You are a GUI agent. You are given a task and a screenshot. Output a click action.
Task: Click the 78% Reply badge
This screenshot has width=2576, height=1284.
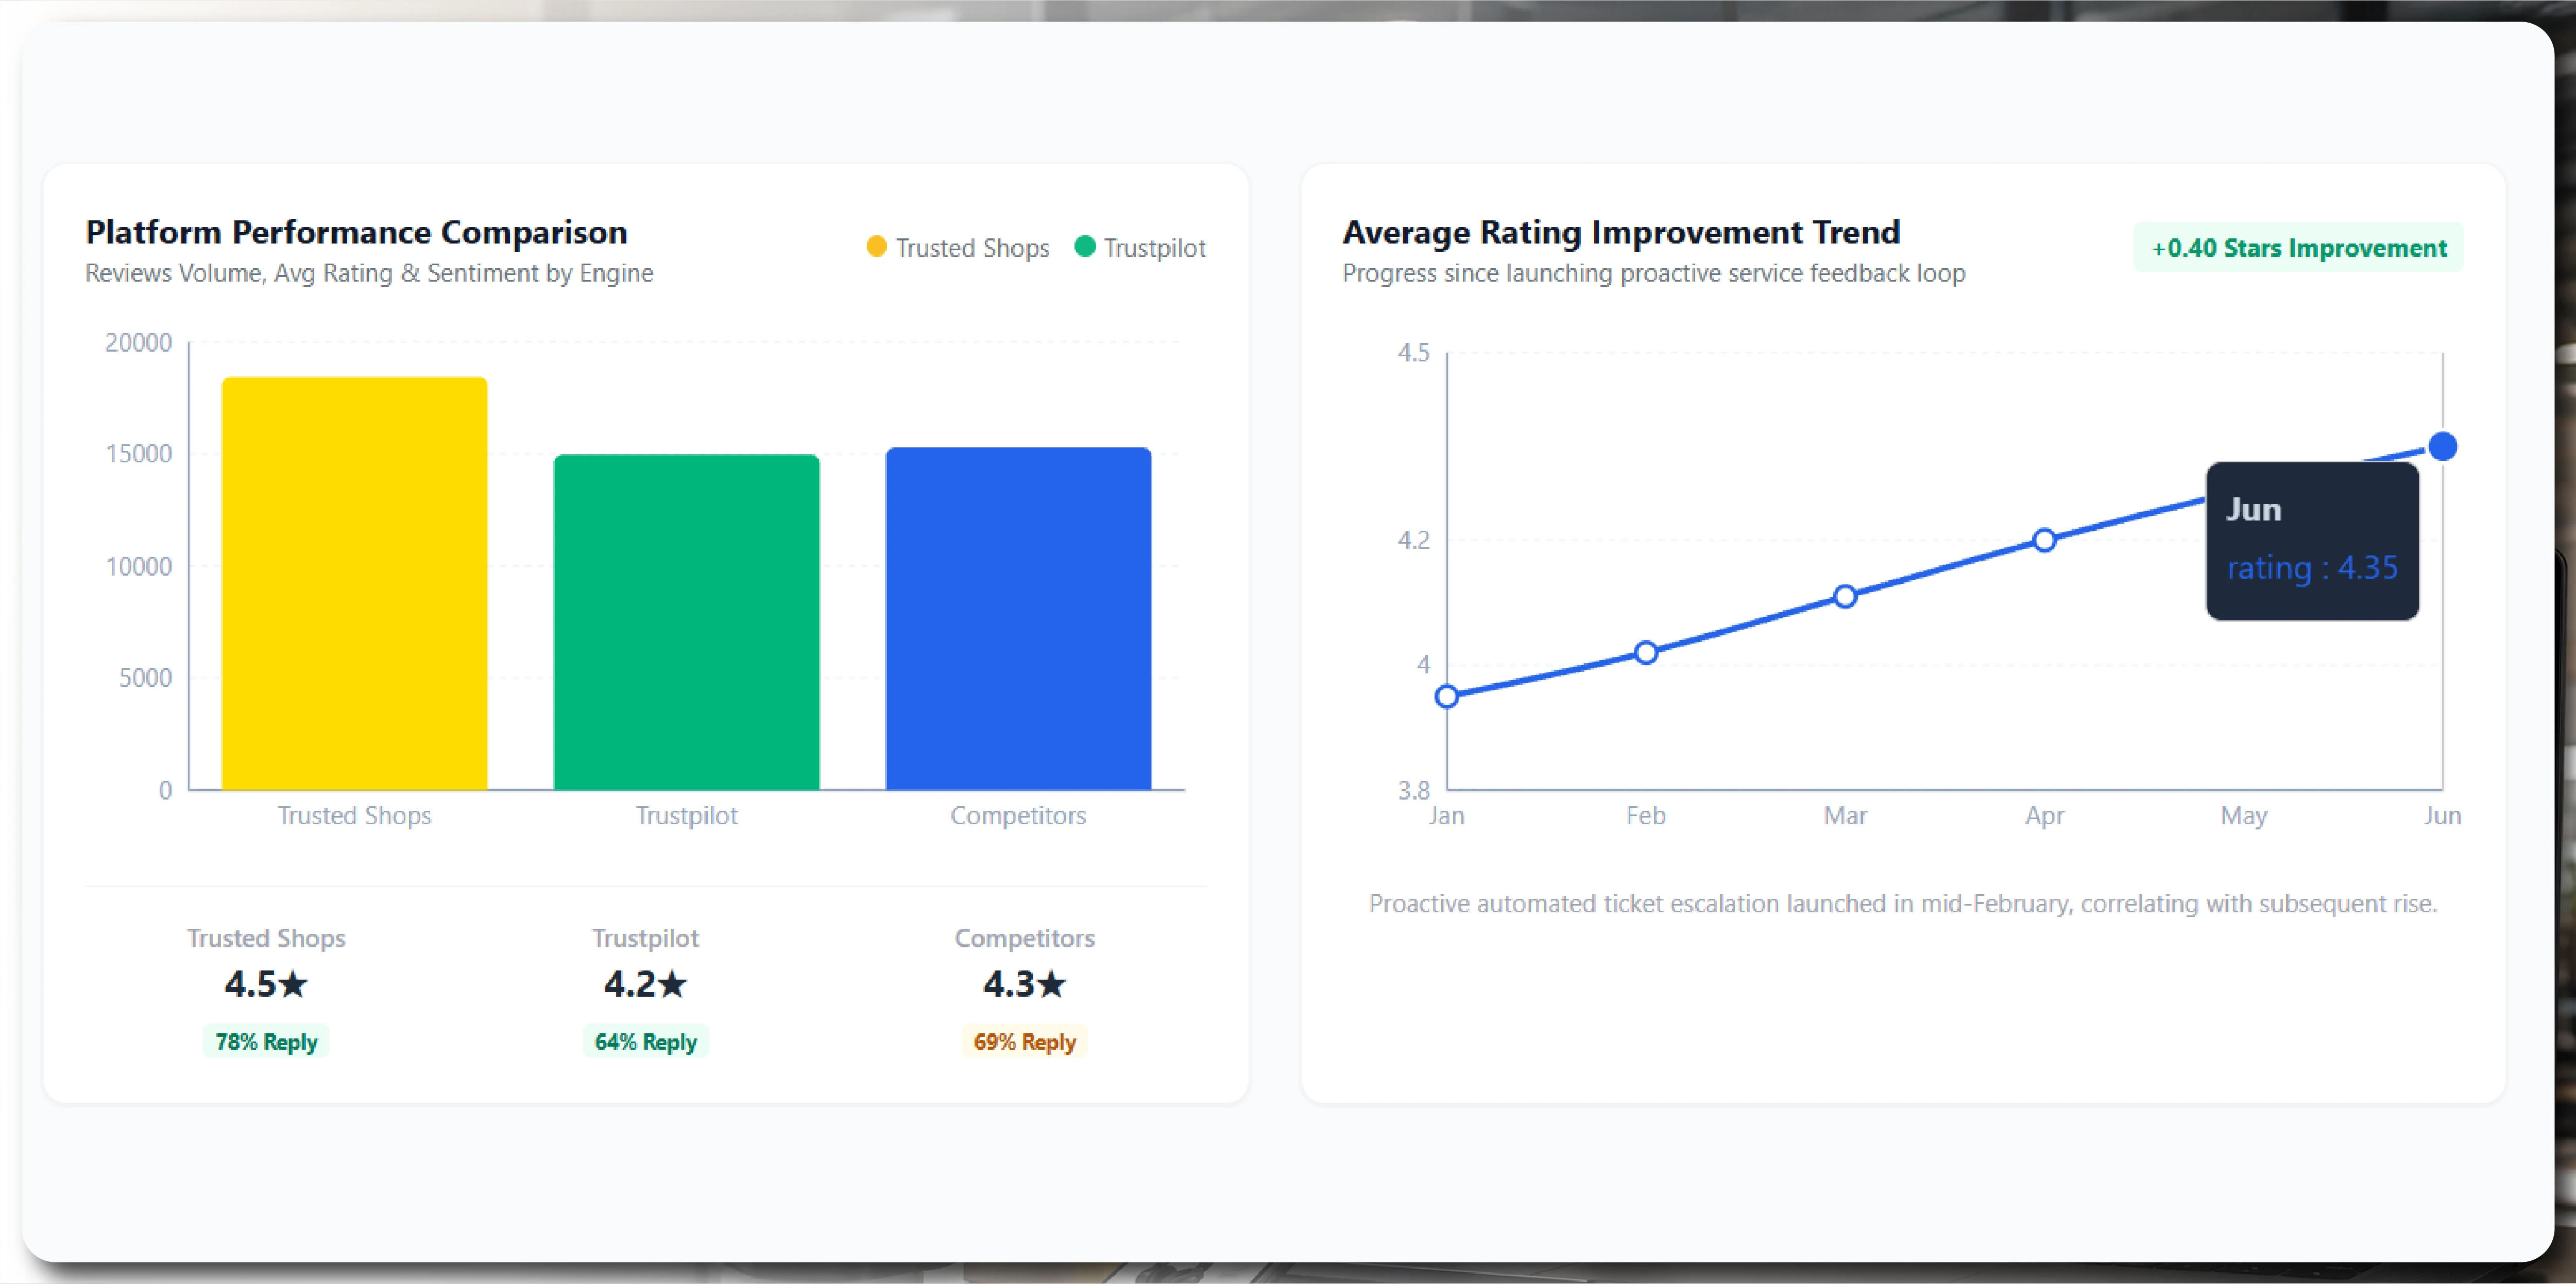point(266,1041)
